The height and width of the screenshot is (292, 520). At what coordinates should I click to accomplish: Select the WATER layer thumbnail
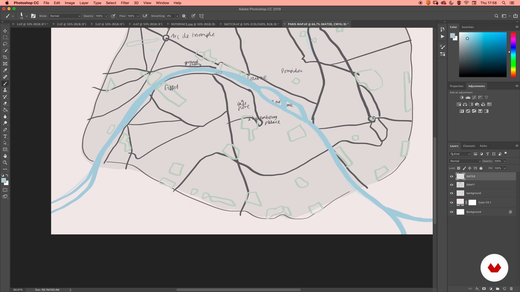point(460,177)
